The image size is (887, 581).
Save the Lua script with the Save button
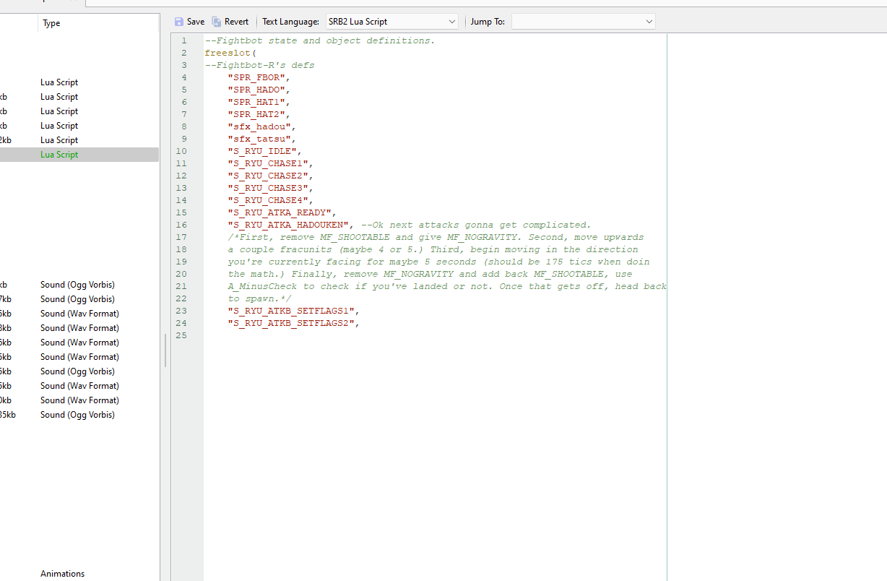click(189, 22)
